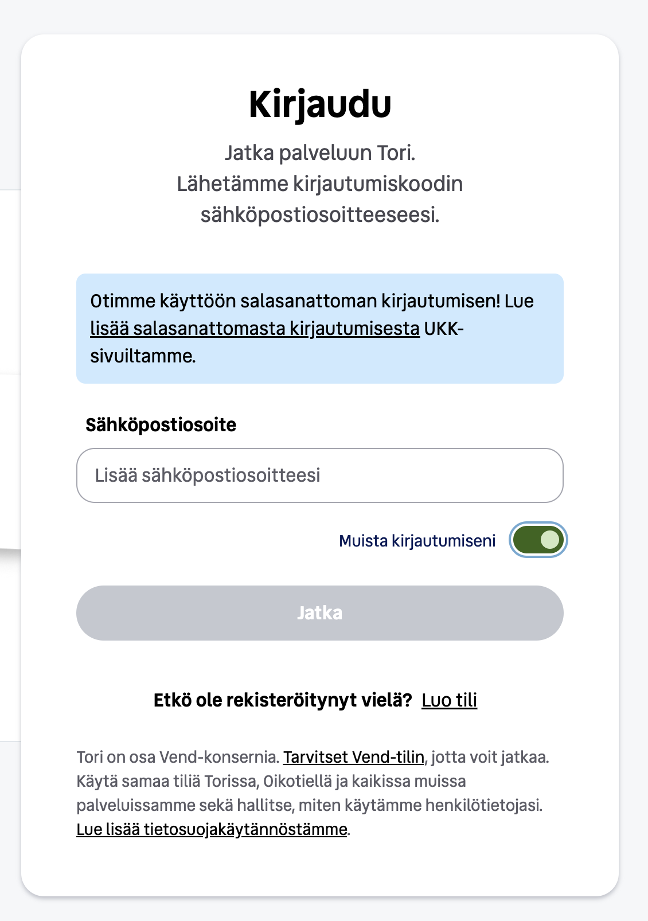
Task: Click the palveluissamme sekä hallitse footer line
Action: (x=310, y=805)
